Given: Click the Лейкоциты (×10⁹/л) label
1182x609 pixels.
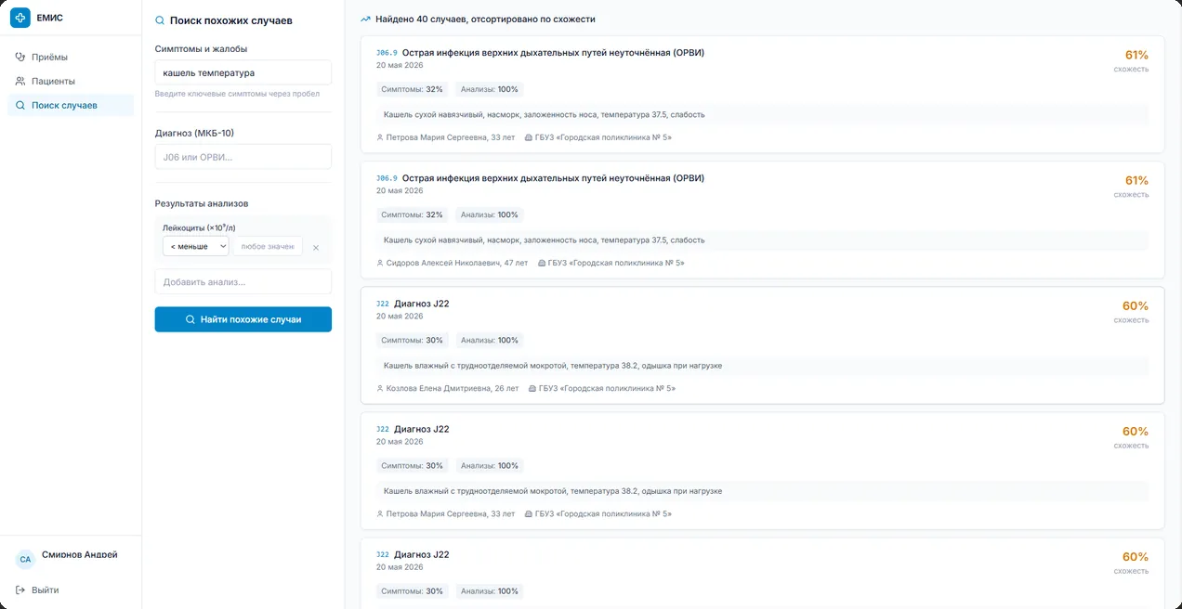Looking at the screenshot, I should point(199,227).
